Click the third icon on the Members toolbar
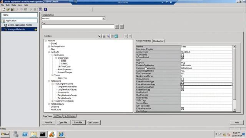Screen dimensions: 246x138 click(x=108, y=36)
